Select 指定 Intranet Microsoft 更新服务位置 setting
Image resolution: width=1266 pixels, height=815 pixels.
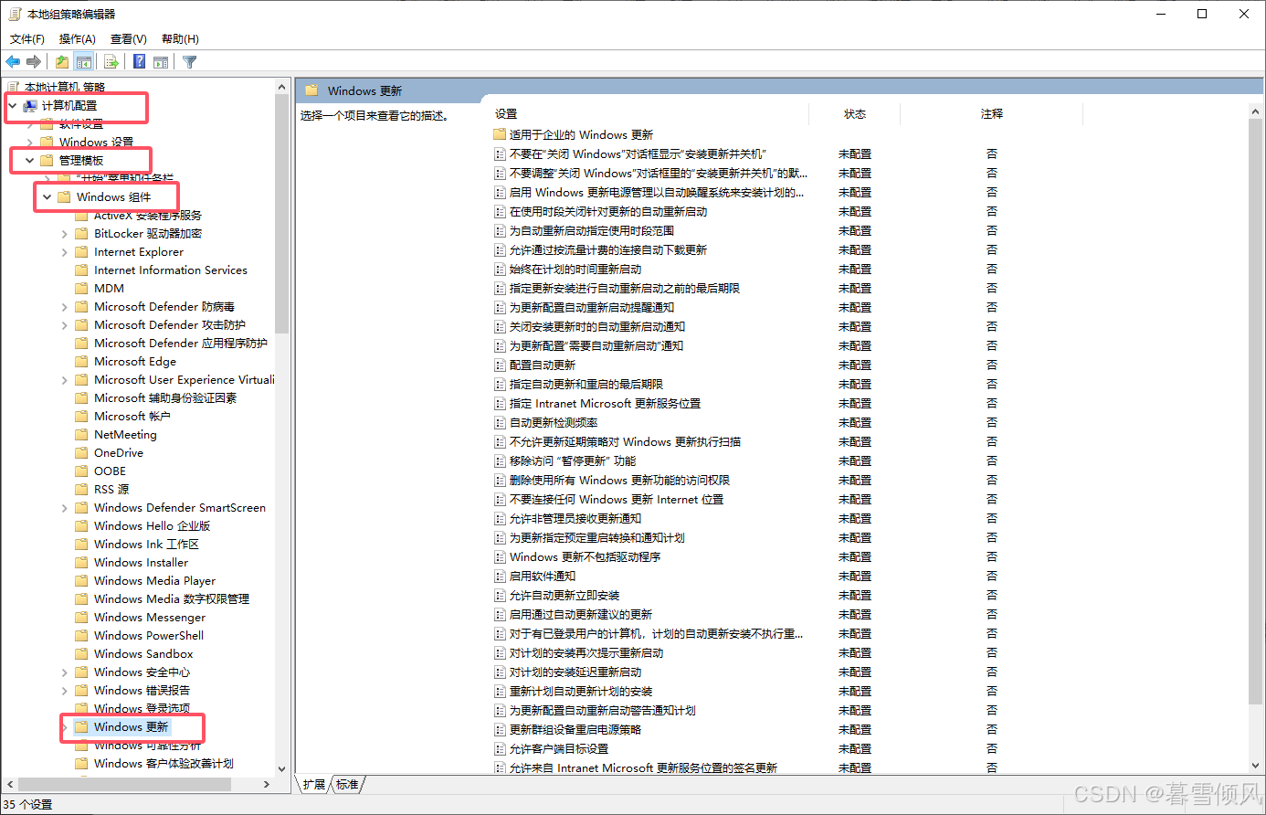click(605, 404)
